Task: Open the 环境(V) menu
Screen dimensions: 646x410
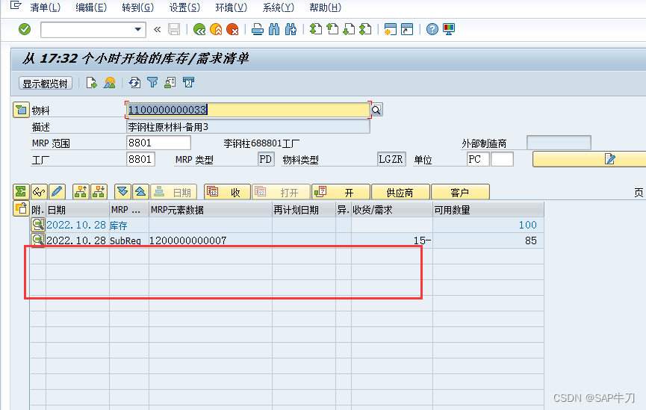Action: click(231, 7)
